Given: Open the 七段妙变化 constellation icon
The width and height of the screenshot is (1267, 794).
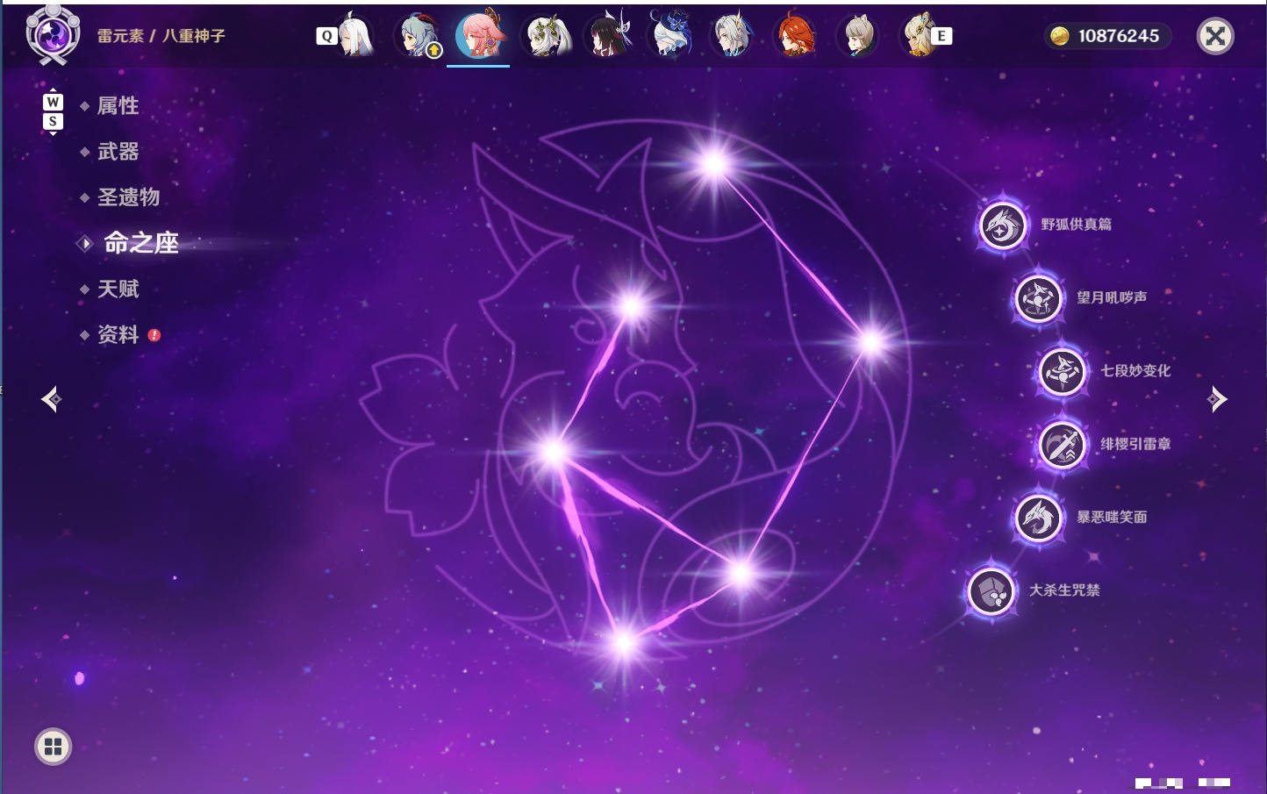Looking at the screenshot, I should 1063,371.
